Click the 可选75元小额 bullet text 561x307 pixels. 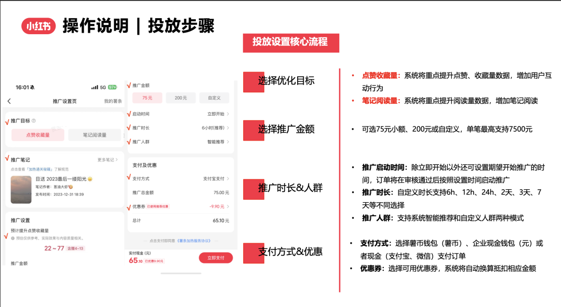447,129
